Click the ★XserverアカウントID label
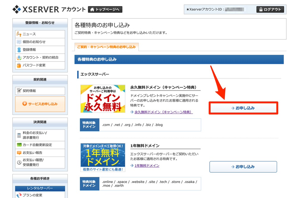This screenshot has width=297, height=198. (205, 9)
